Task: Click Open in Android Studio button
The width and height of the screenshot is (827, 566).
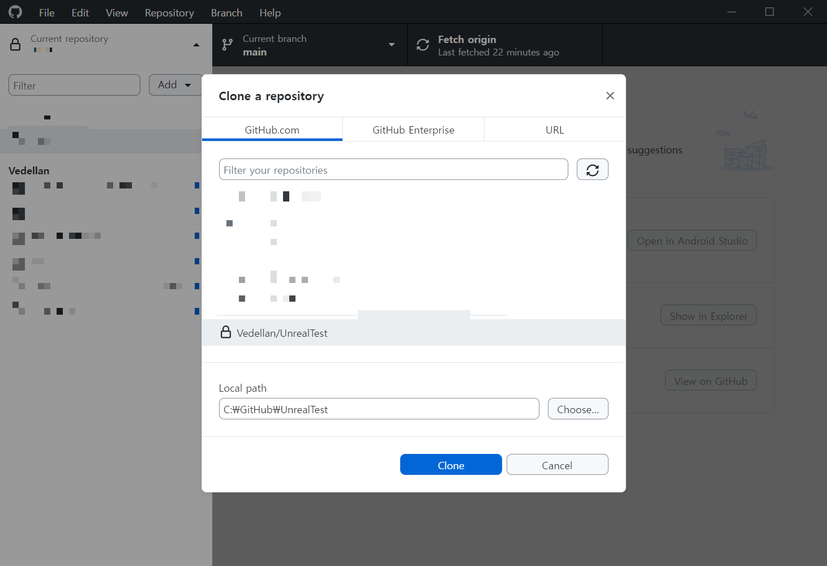Action: 692,241
